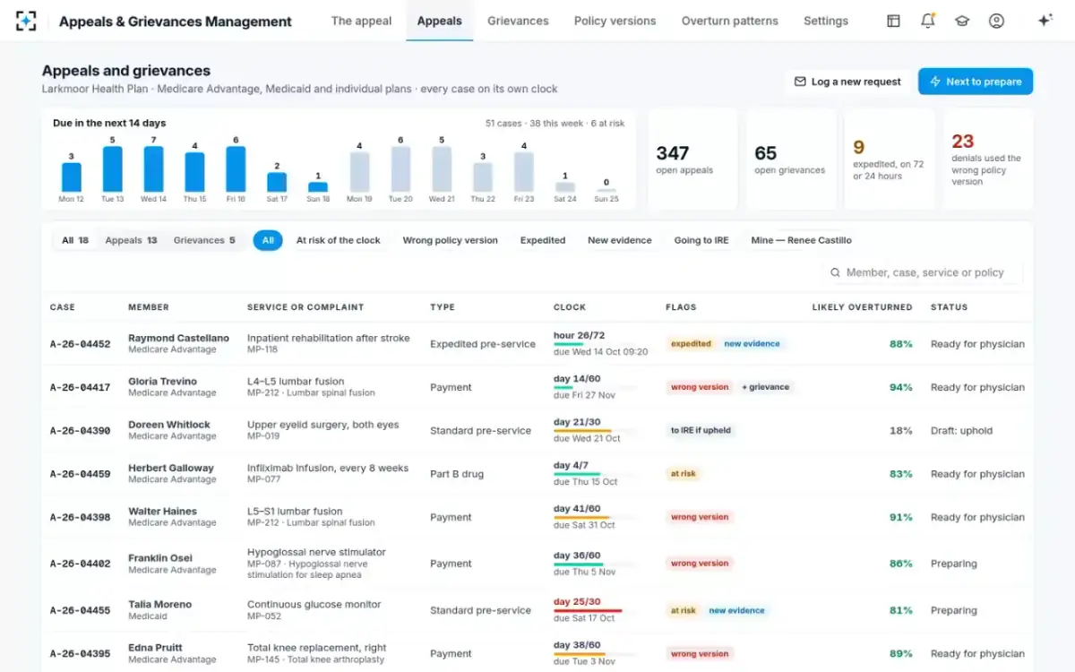Switch to The appeal tab
This screenshot has height=672, width=1075.
361,21
